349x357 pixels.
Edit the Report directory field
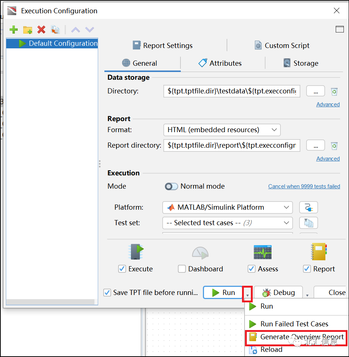[x=232, y=145]
